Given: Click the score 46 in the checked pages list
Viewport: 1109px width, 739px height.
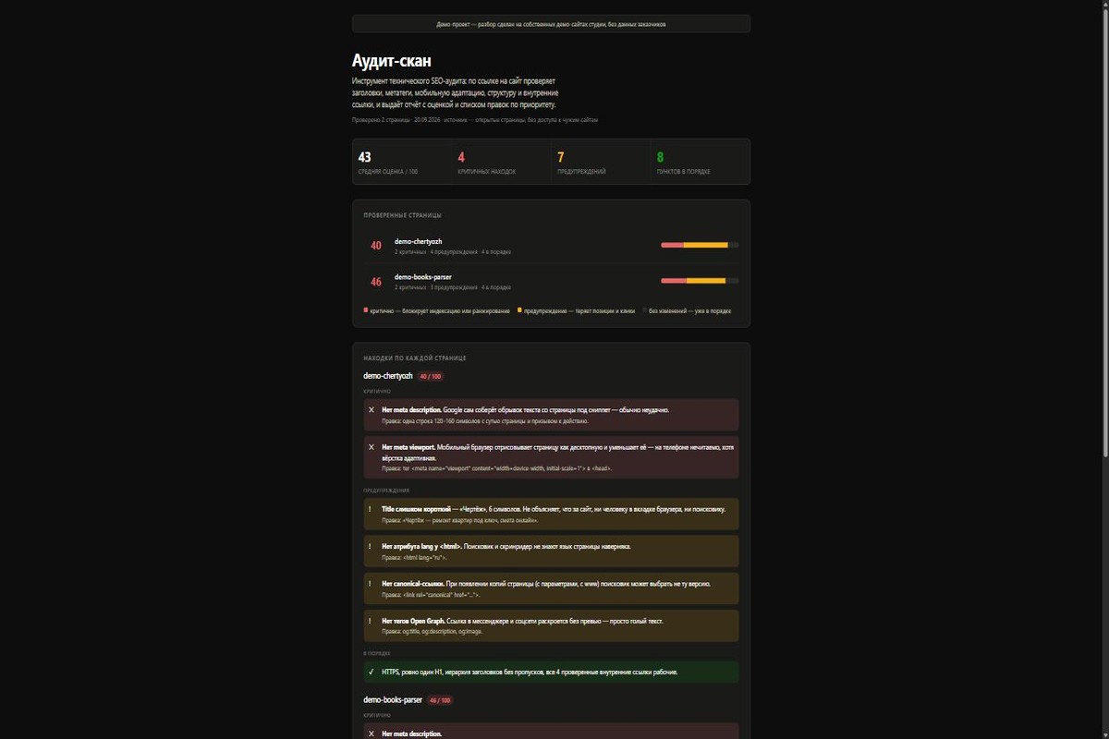Looking at the screenshot, I should coord(376,282).
